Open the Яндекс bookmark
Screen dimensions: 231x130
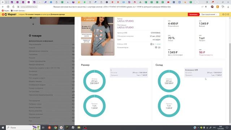pyautogui.click(x=5, y=10)
